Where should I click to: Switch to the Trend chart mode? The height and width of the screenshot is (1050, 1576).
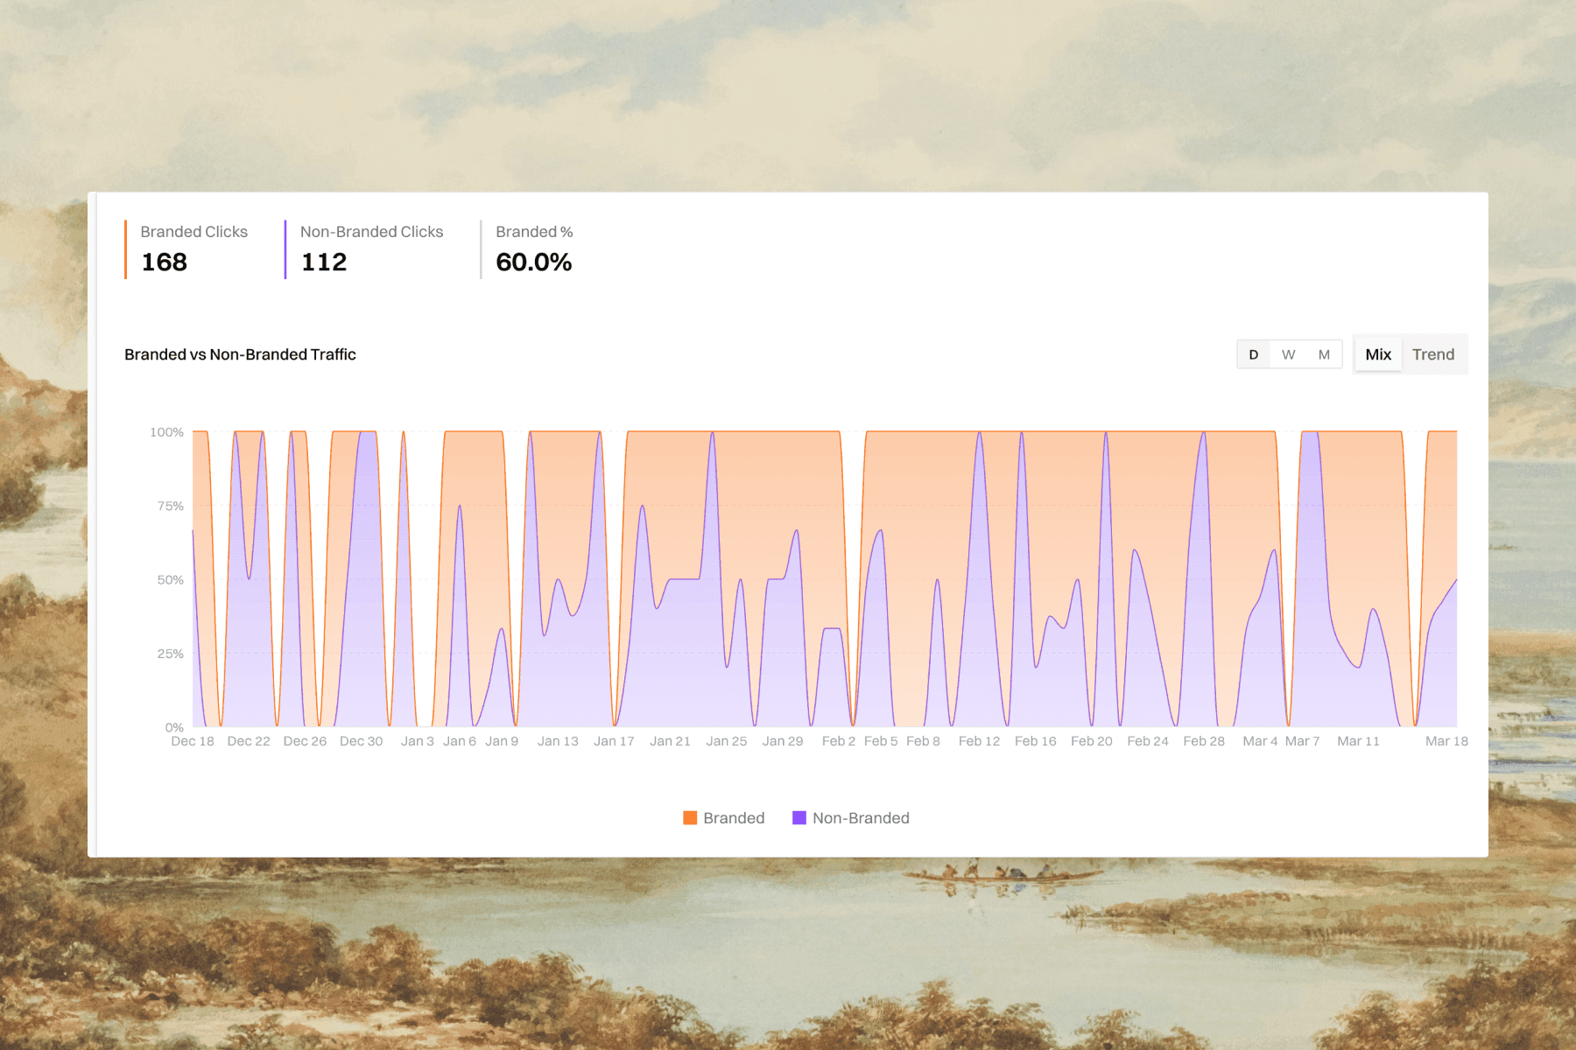(1433, 354)
